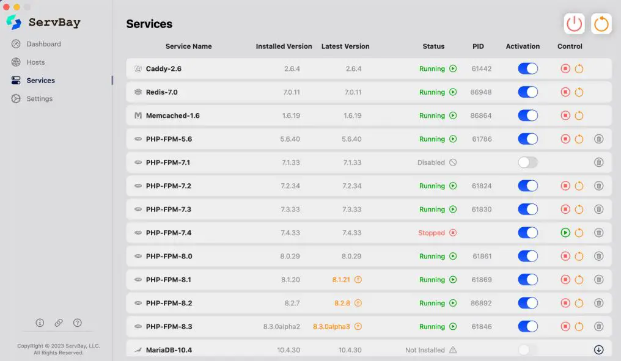Update PHP-FPM-8.2 to version 8.2.8
The image size is (621, 361).
tap(358, 303)
